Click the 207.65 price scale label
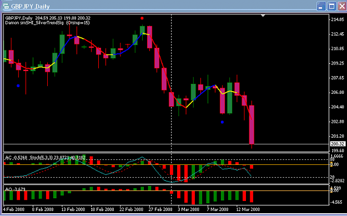This screenshot has height=216, width=347. tap(338, 78)
